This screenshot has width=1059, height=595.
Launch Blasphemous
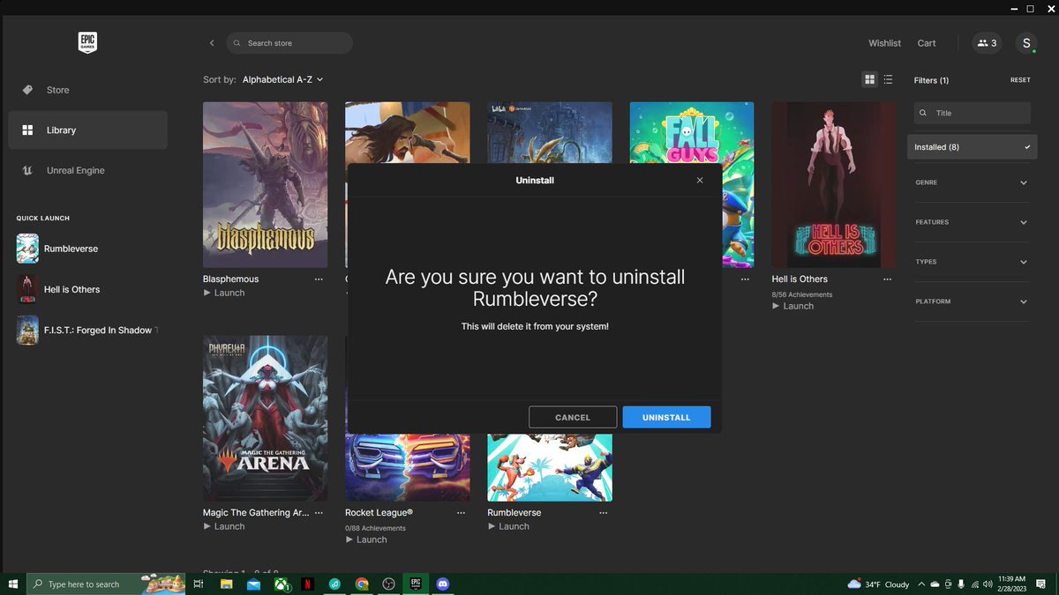click(x=224, y=293)
